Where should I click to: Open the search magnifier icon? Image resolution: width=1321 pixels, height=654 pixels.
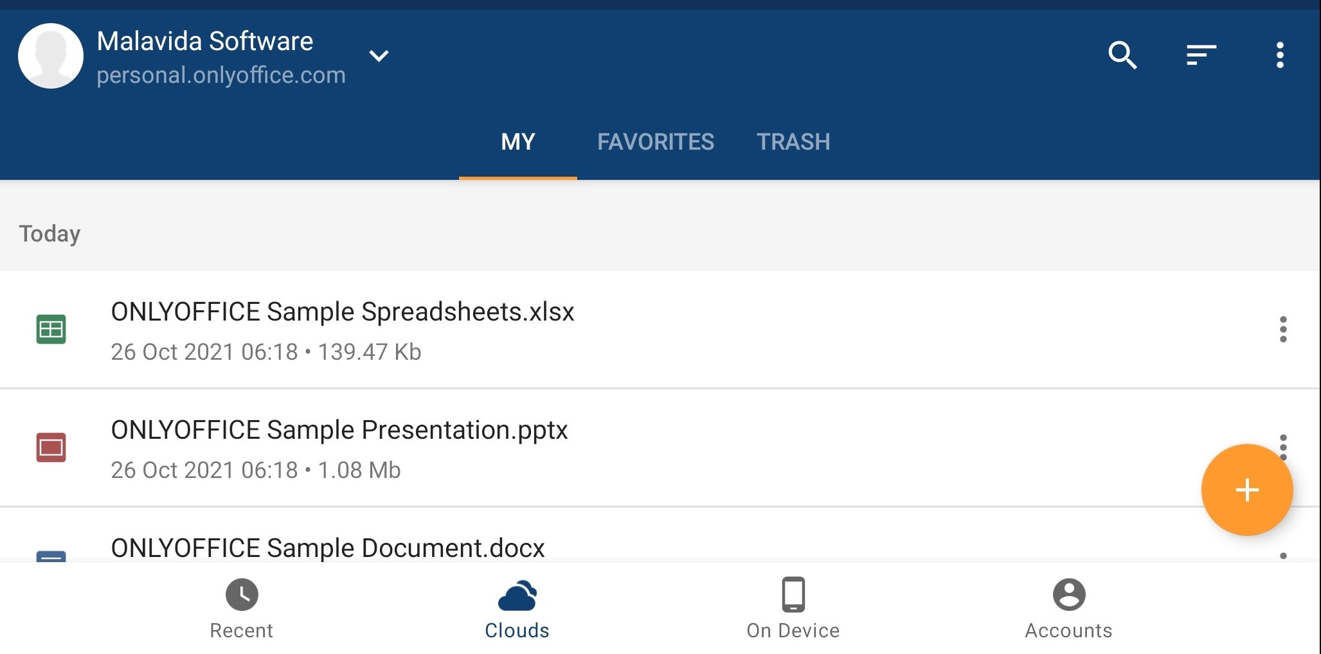click(x=1122, y=55)
